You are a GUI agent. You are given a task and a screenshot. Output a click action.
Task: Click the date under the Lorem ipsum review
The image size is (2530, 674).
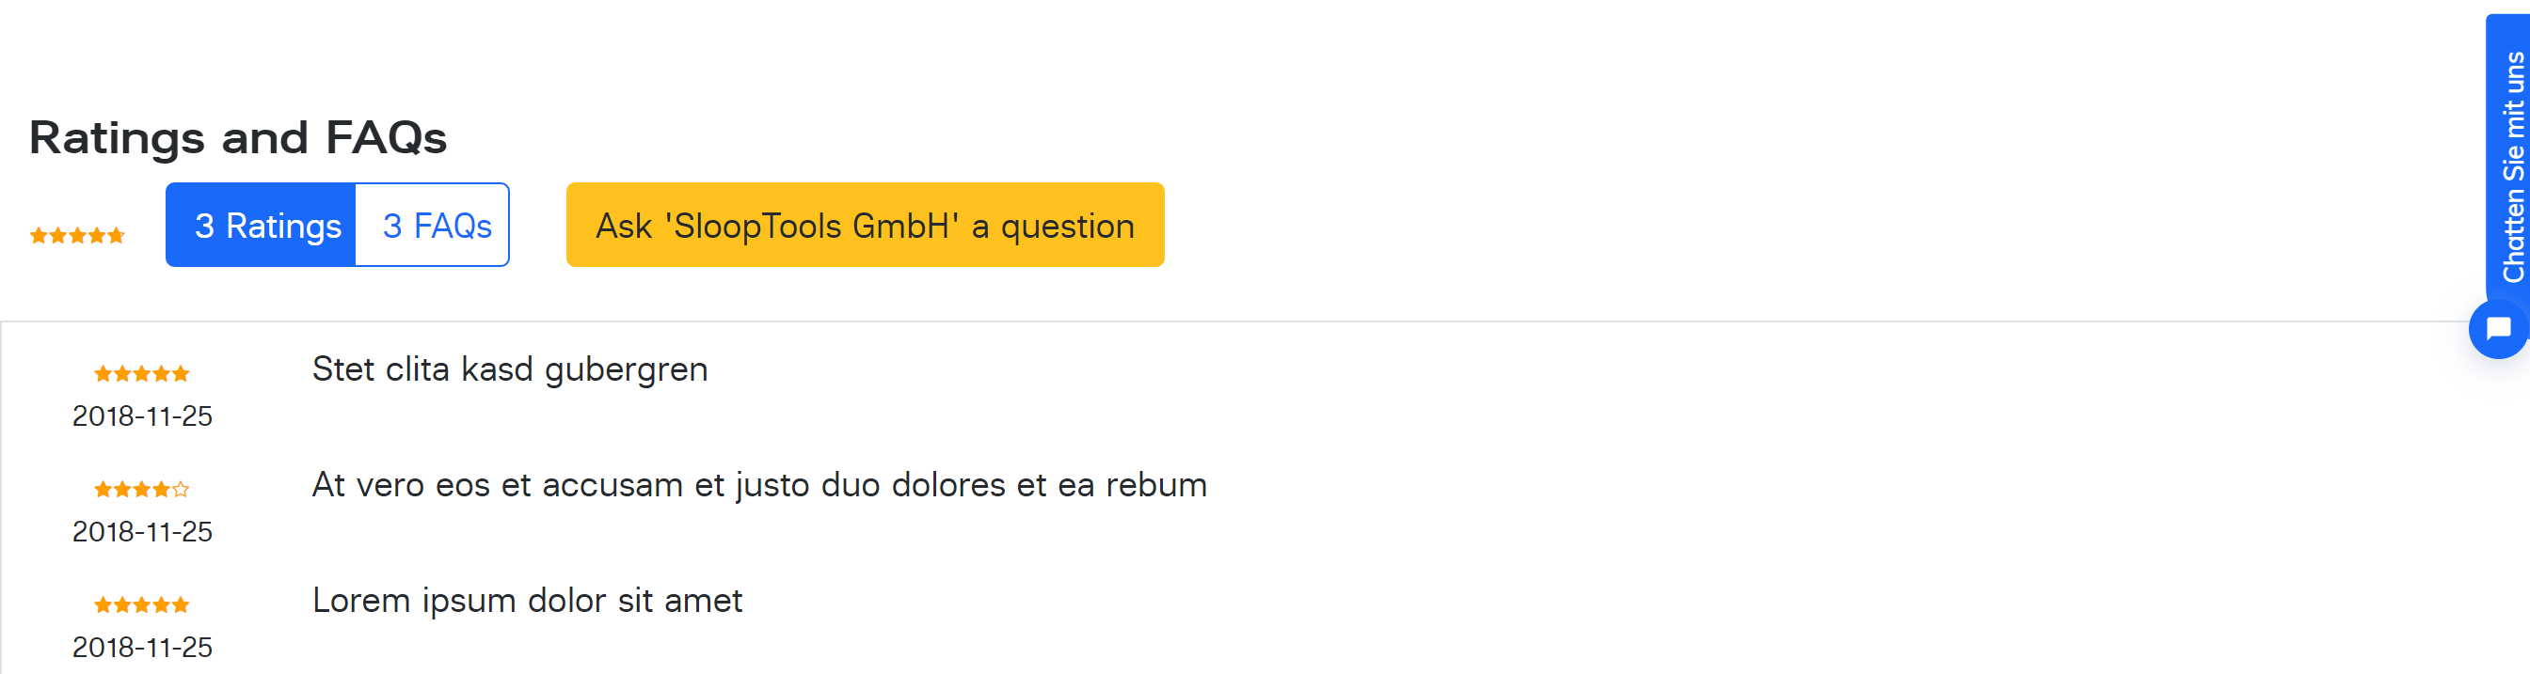(x=142, y=649)
